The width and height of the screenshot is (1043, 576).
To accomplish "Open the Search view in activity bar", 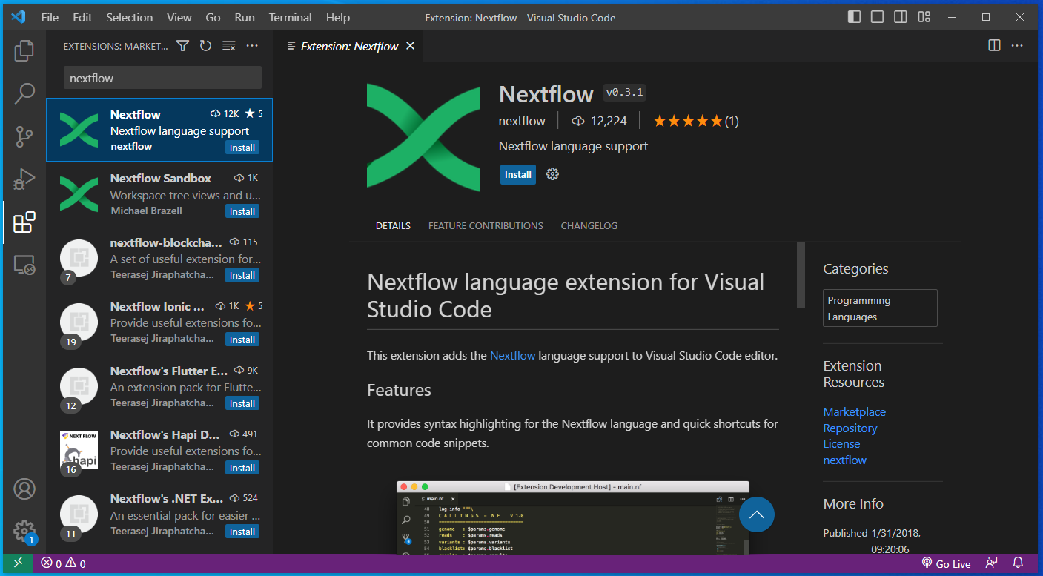I will (24, 93).
